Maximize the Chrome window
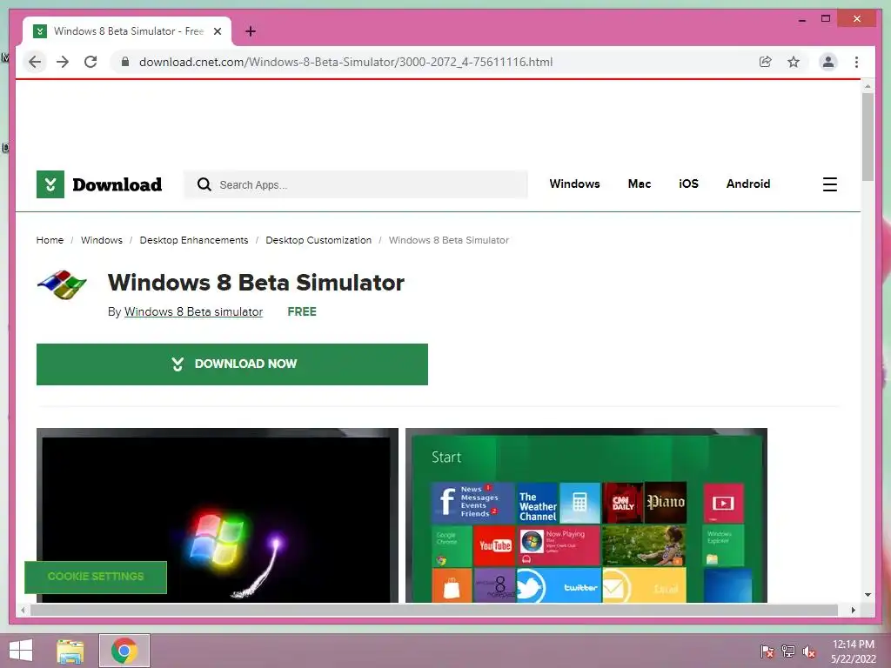 point(826,19)
